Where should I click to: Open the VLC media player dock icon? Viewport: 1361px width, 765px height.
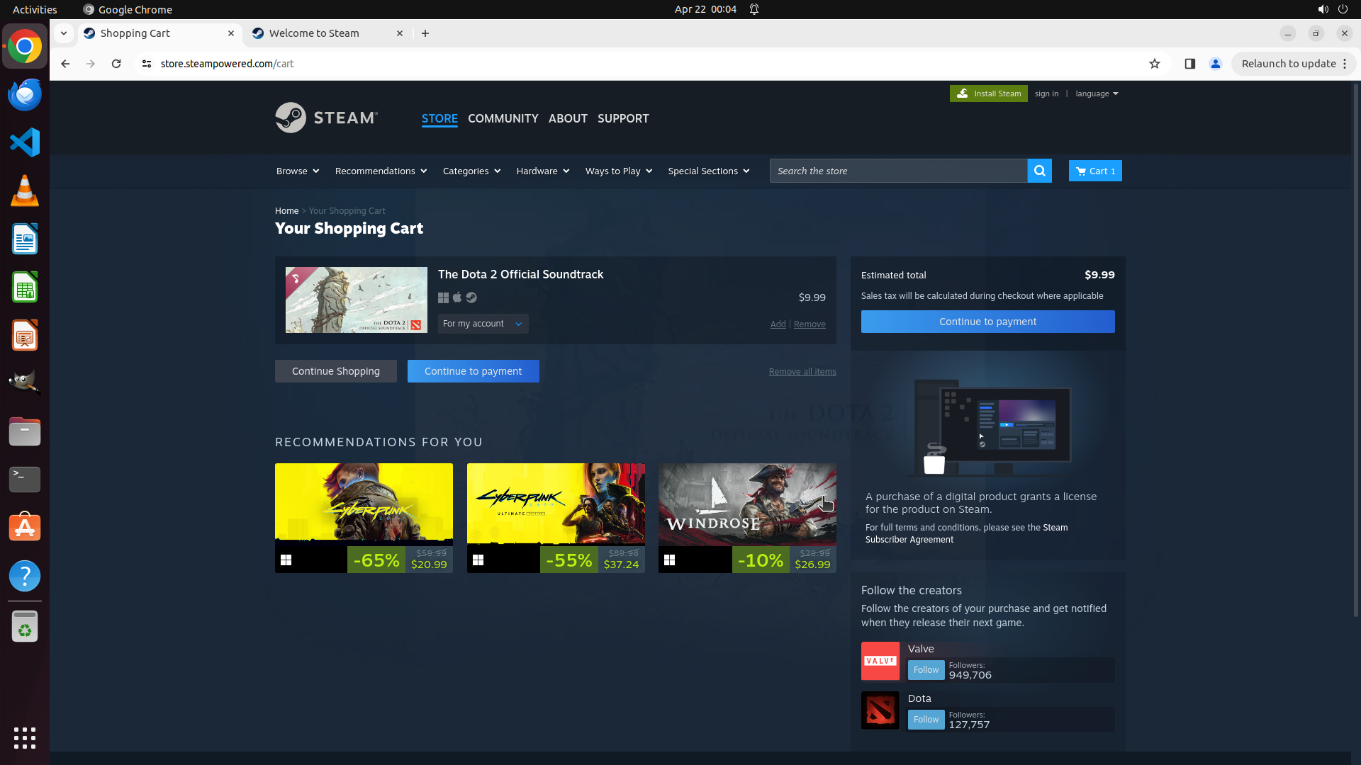(25, 191)
